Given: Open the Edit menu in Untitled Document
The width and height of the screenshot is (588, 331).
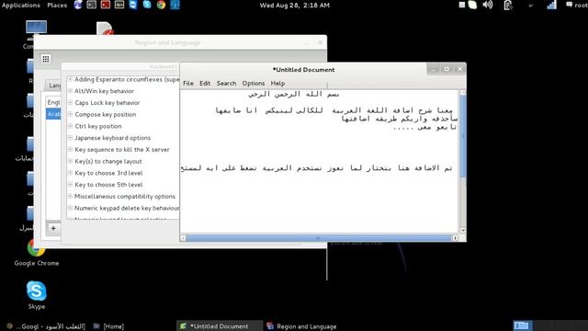Looking at the screenshot, I should [205, 84].
